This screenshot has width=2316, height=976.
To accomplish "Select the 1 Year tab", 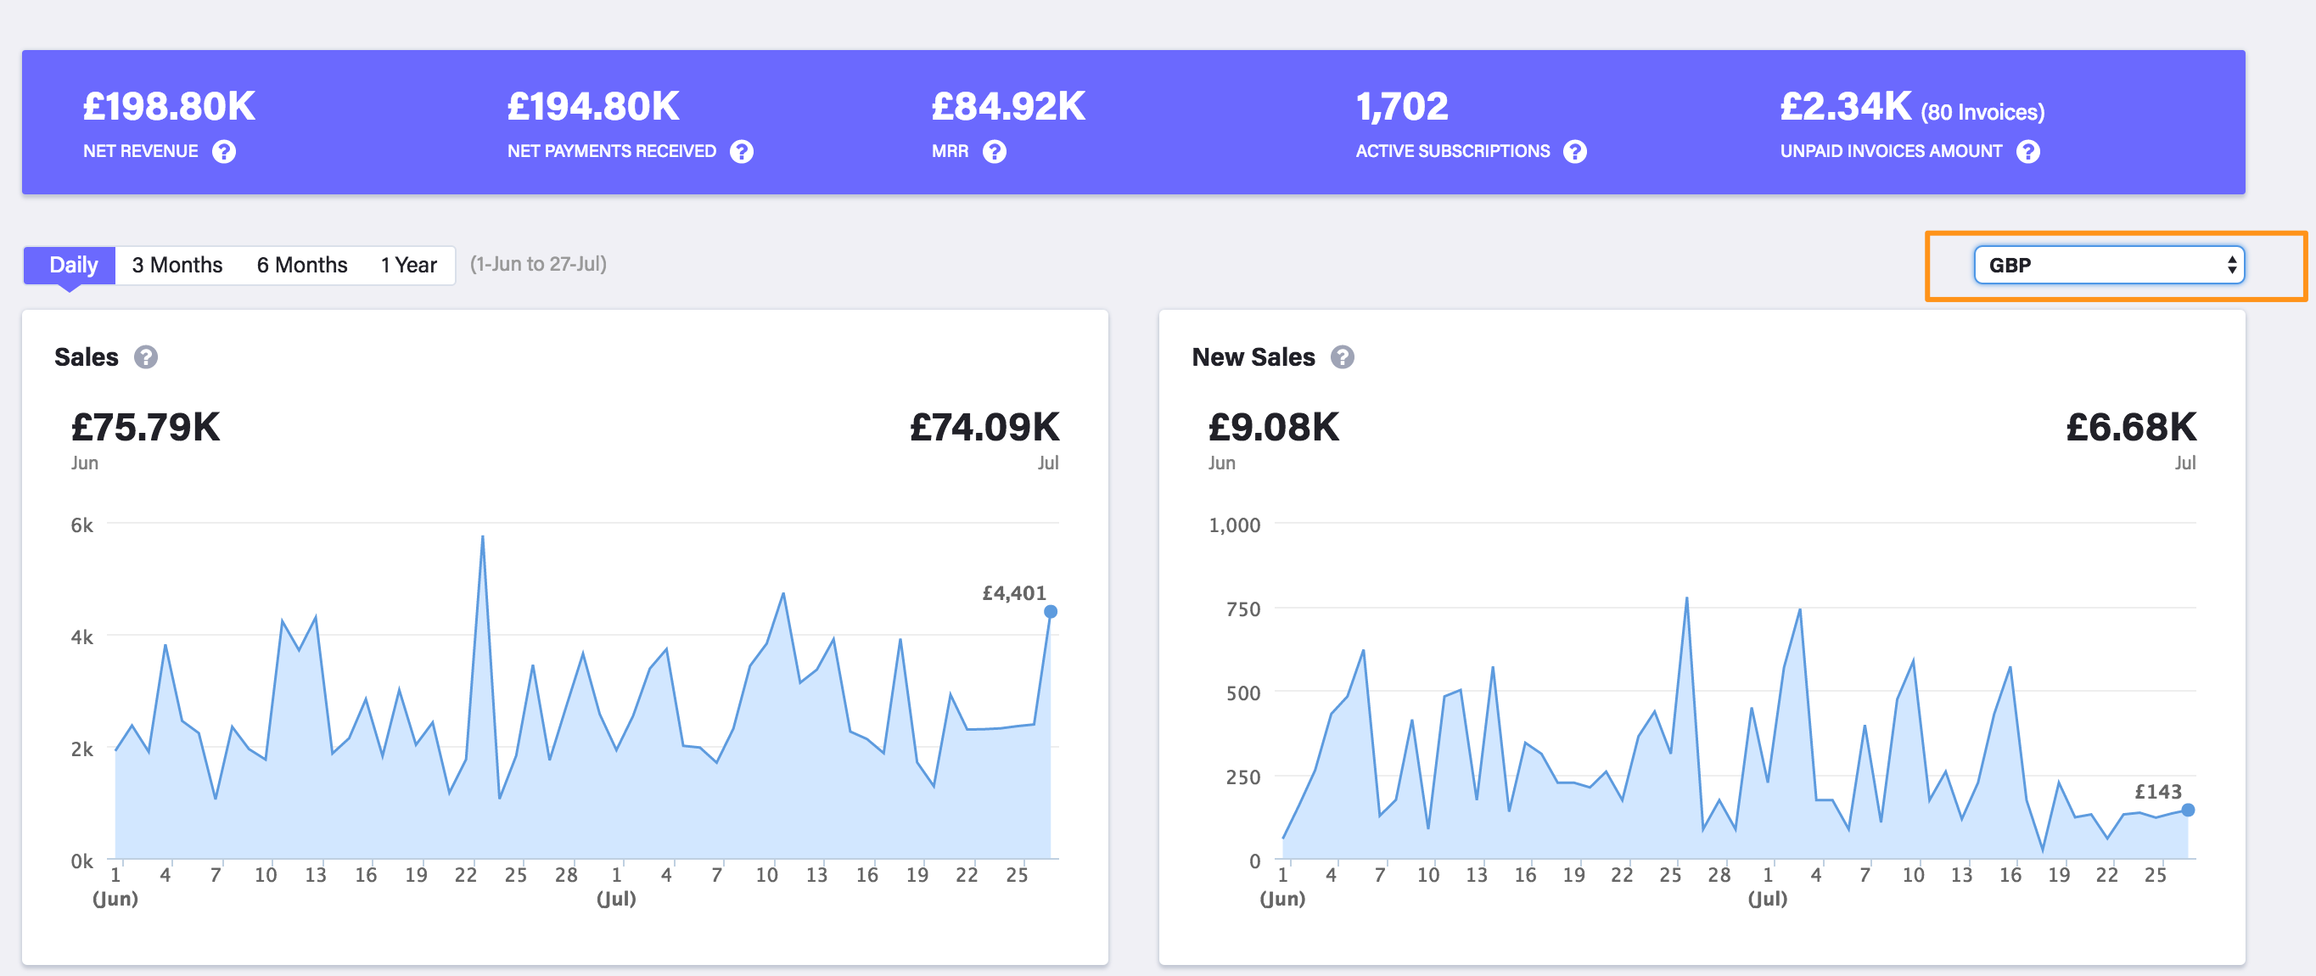I will pos(408,265).
